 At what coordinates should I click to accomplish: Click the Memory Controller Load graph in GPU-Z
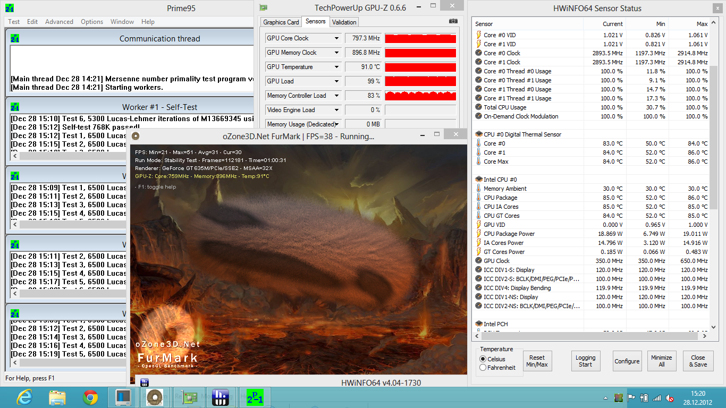[x=420, y=96]
